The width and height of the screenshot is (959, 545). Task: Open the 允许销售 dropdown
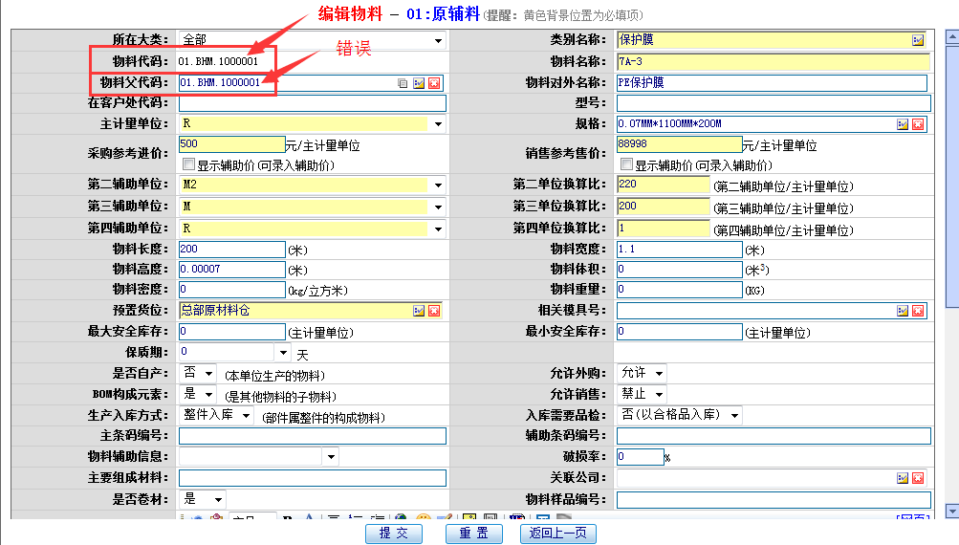(659, 394)
